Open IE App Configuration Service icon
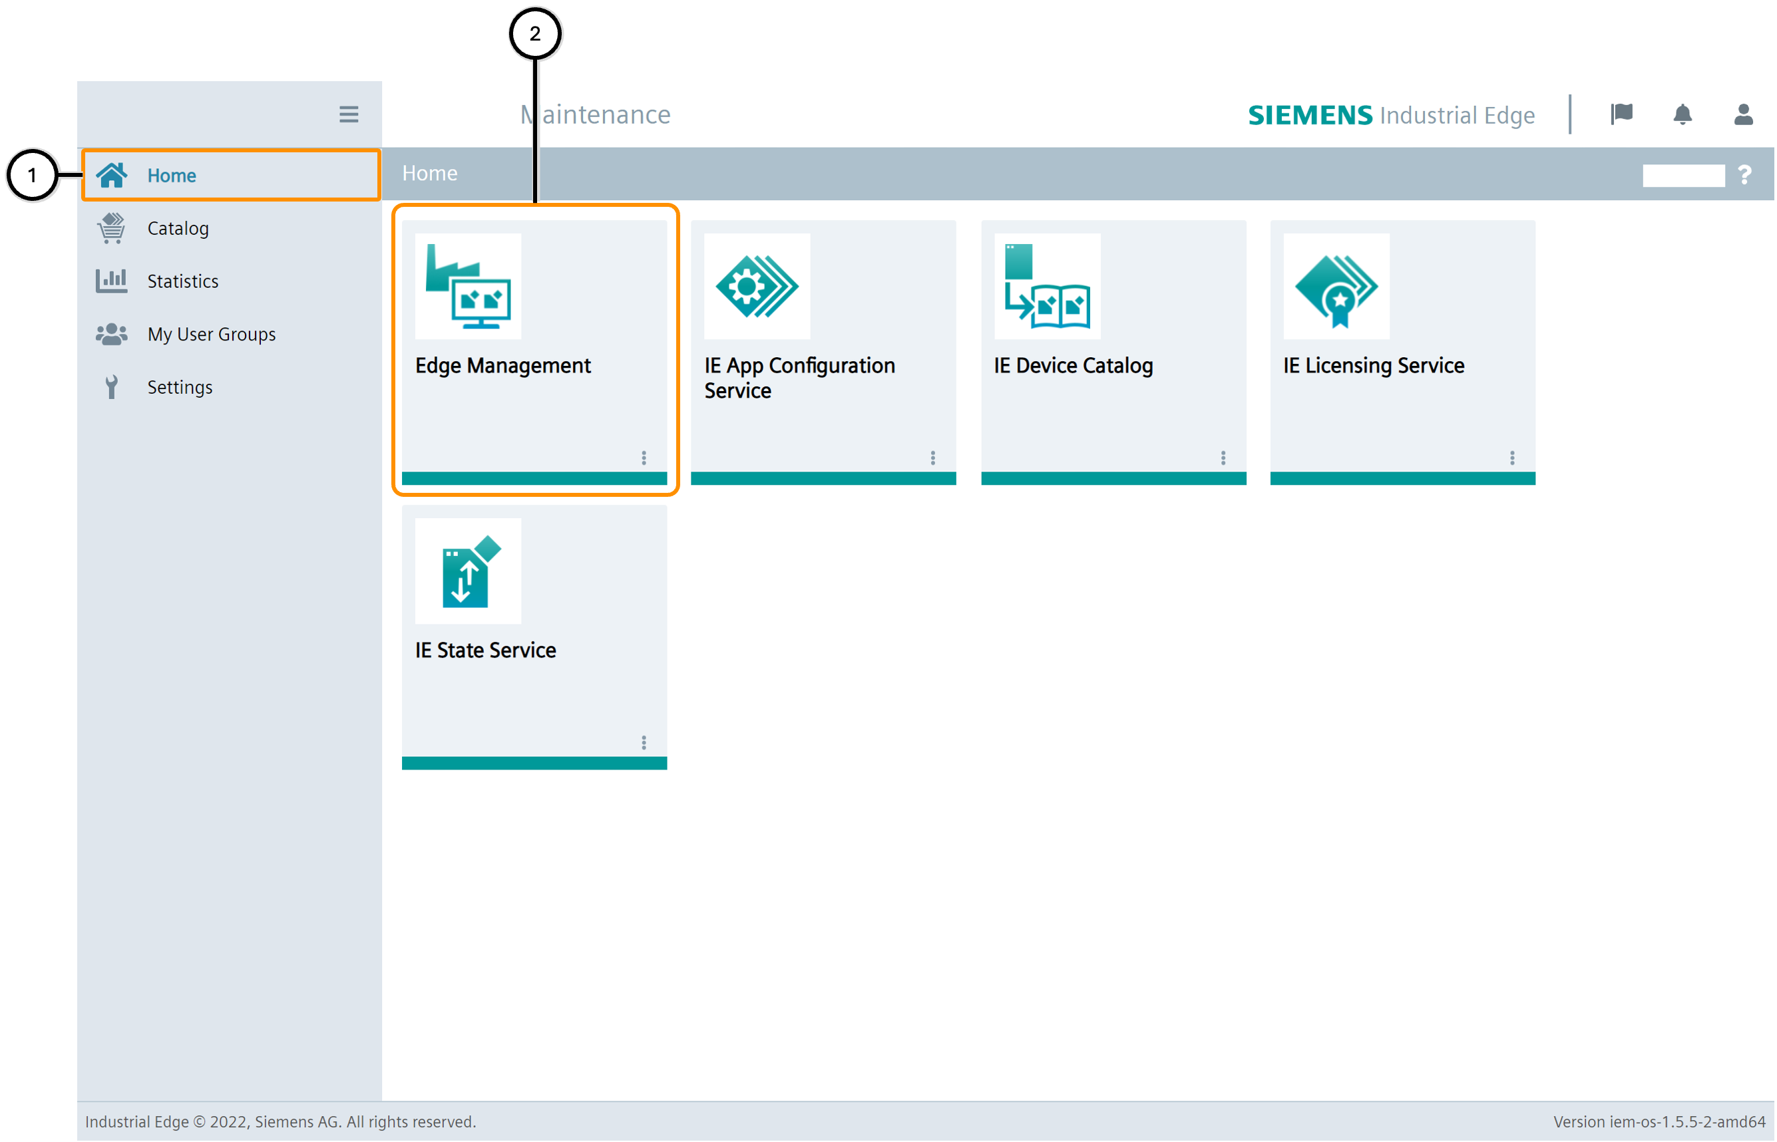The width and height of the screenshot is (1777, 1142). 757,287
